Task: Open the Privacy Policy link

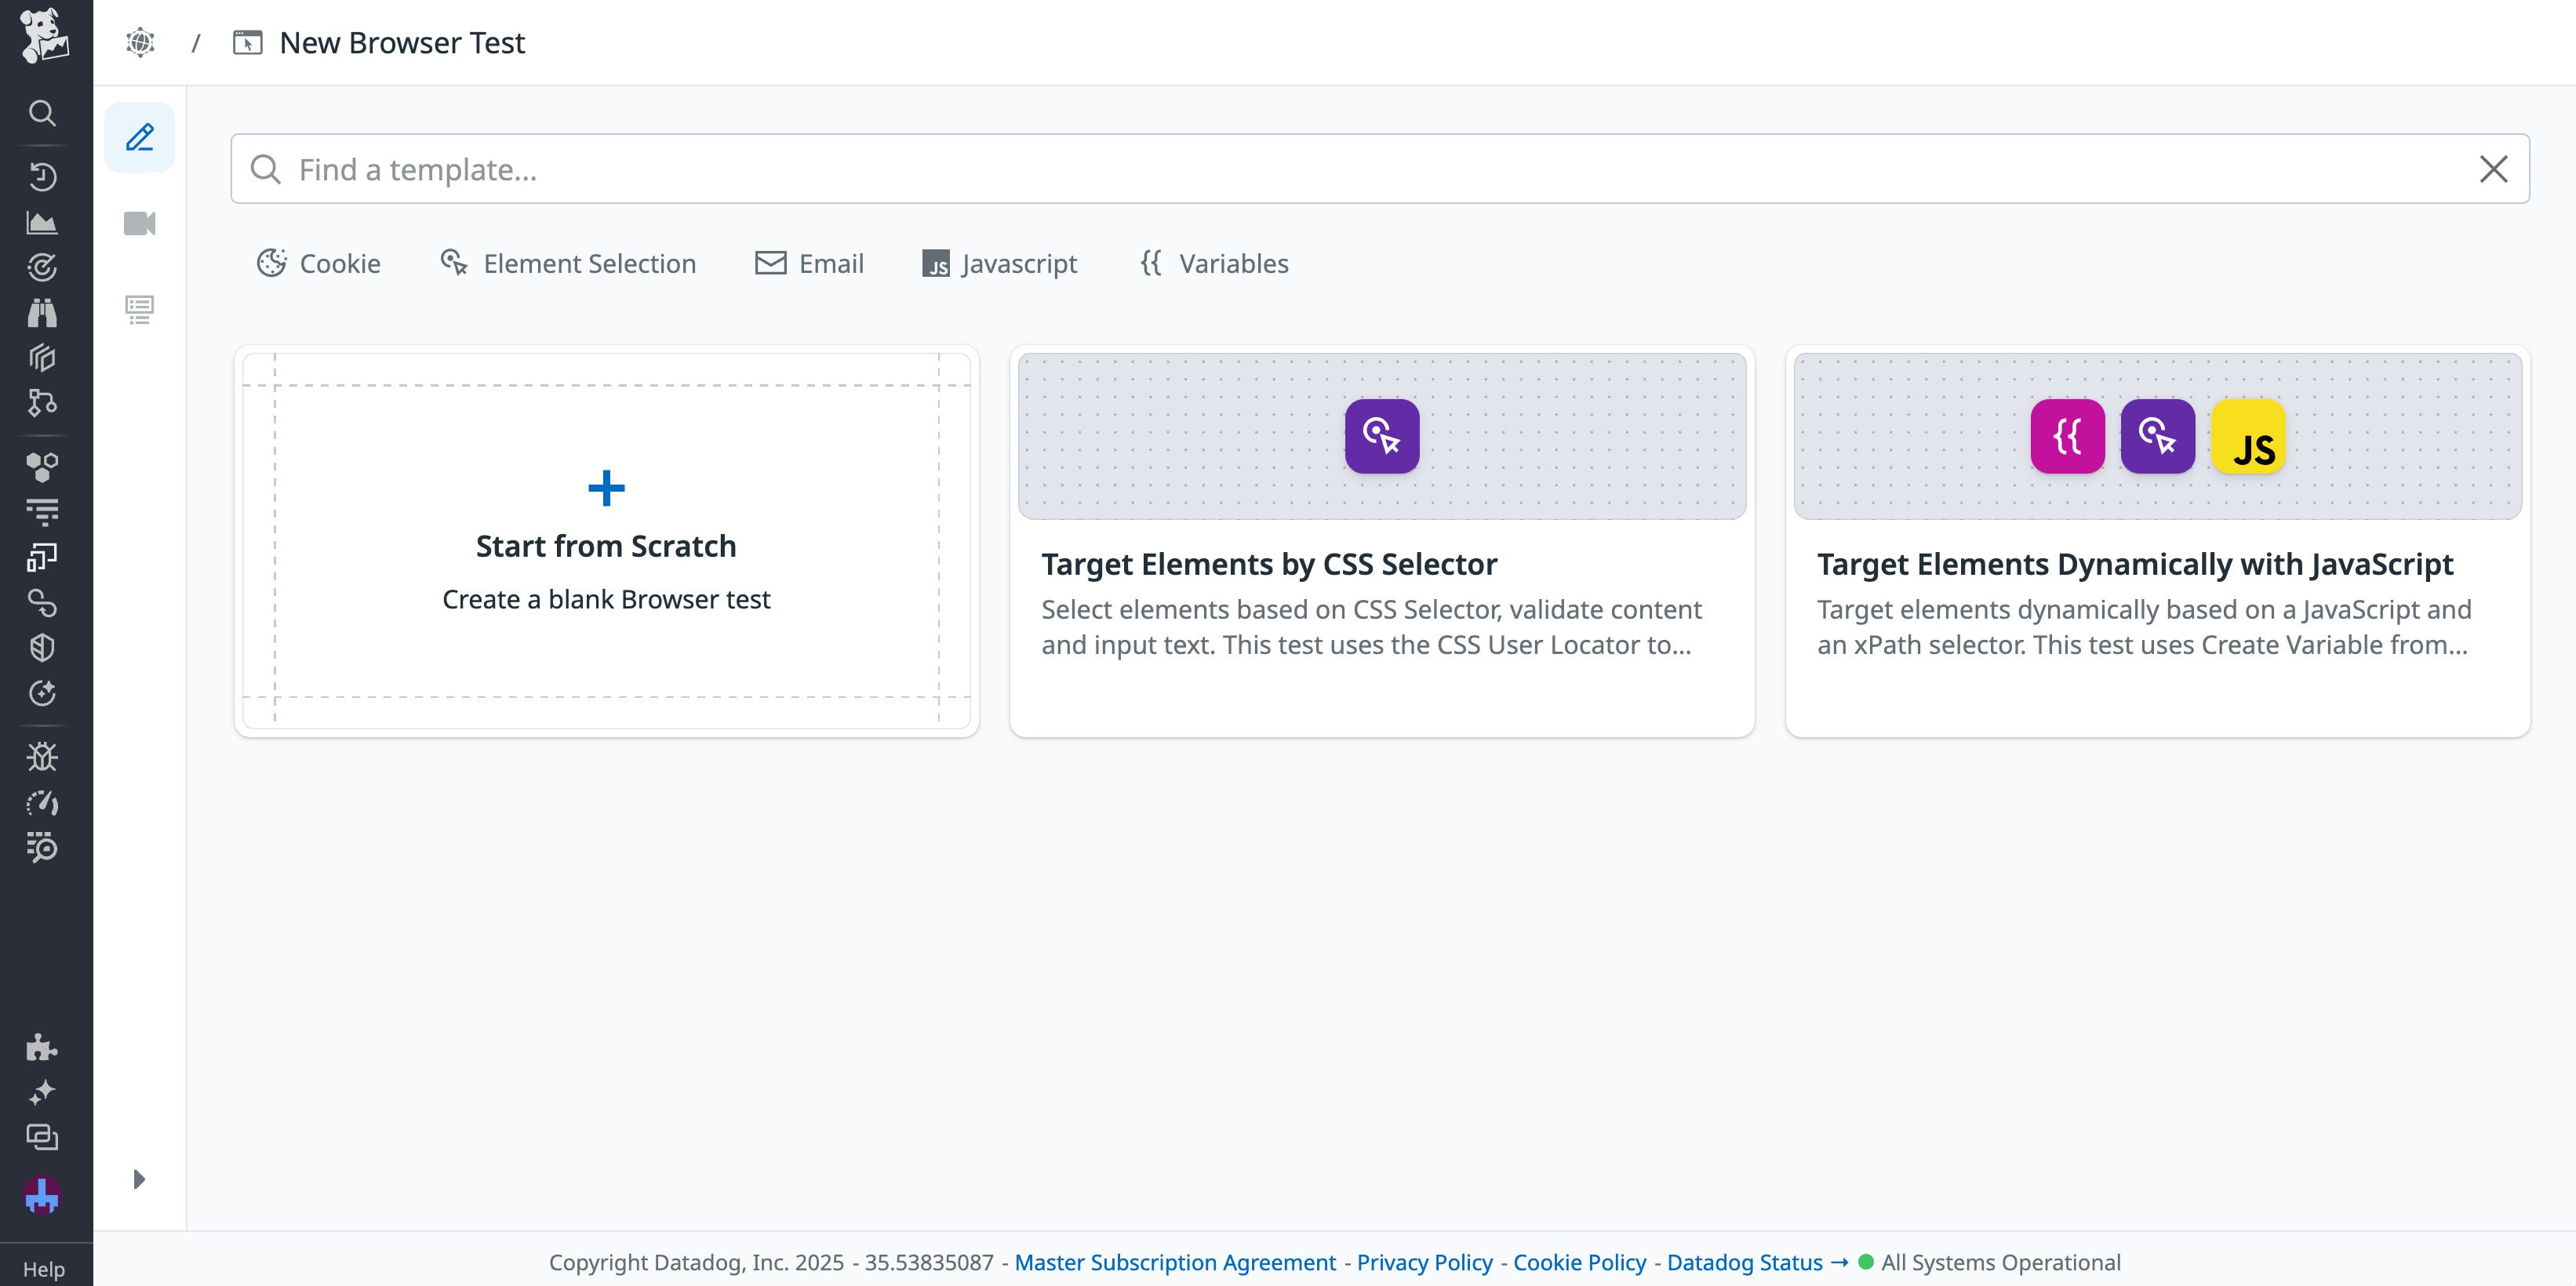Action: tap(1424, 1262)
